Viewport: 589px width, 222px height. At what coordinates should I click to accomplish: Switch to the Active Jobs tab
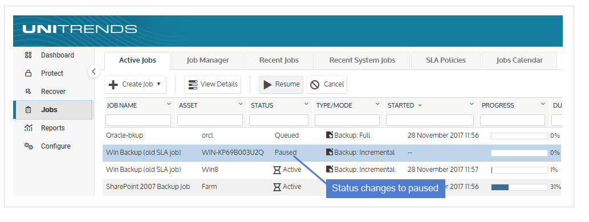137,60
